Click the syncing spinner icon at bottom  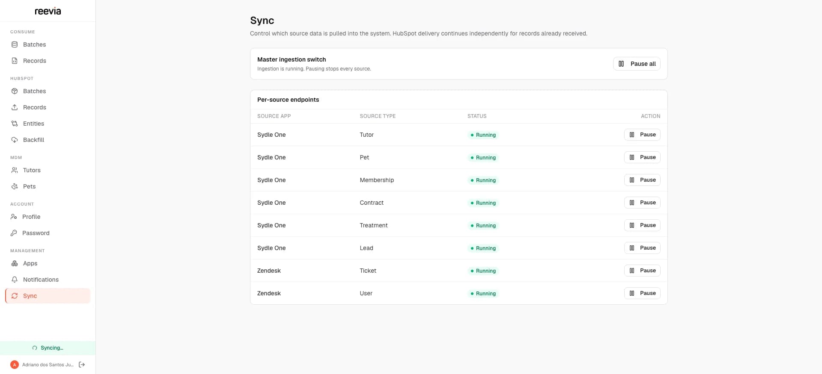(x=35, y=348)
